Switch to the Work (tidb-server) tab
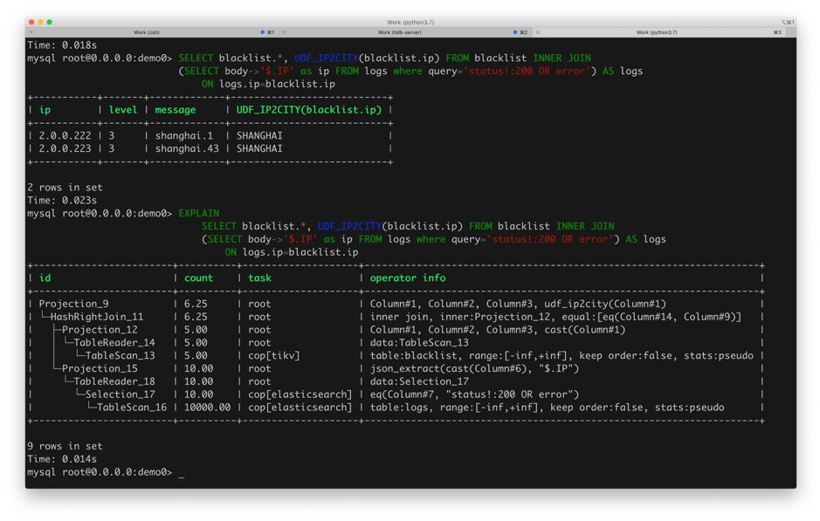820x521 pixels. [400, 32]
